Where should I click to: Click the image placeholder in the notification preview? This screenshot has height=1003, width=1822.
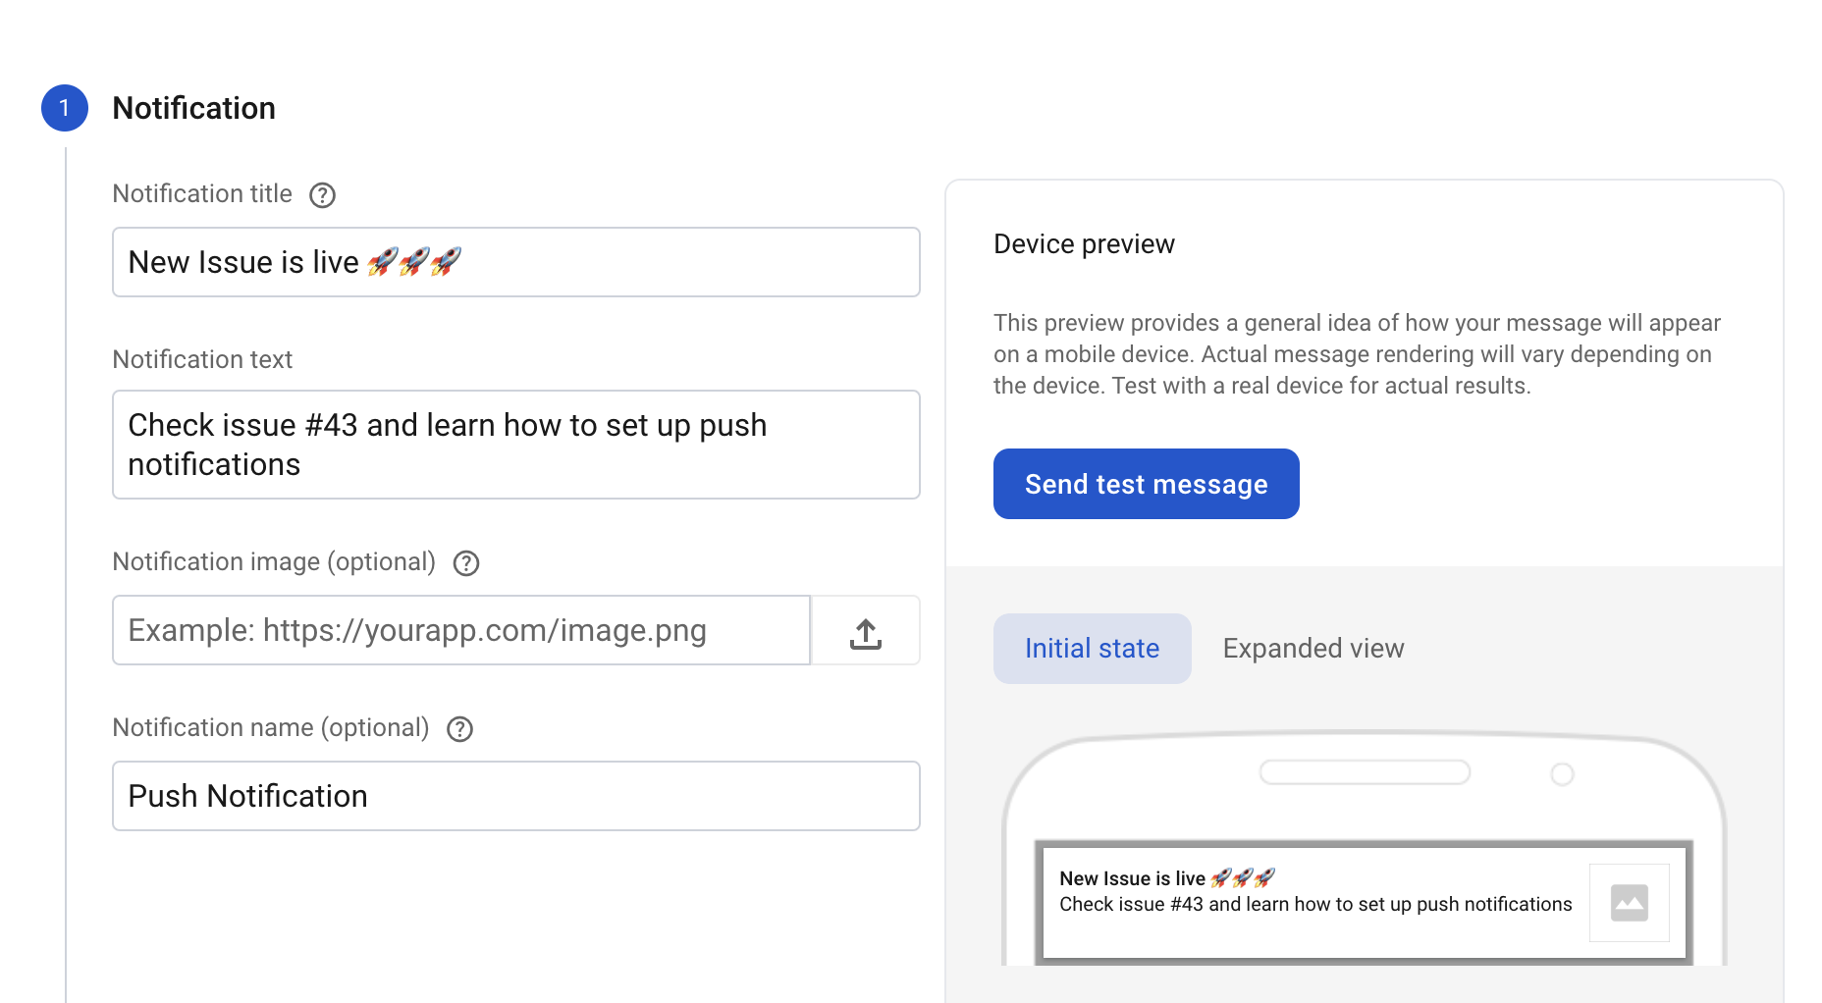click(x=1630, y=903)
